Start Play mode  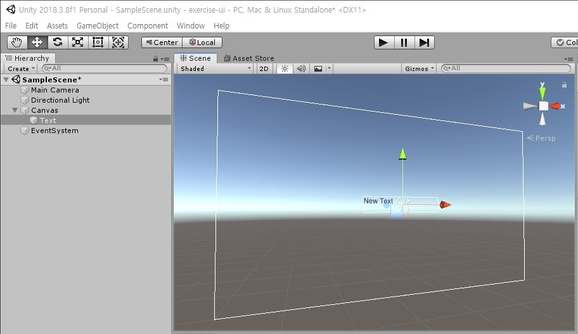[x=383, y=42]
